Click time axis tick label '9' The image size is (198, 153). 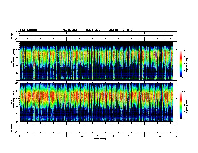click(160, 136)
